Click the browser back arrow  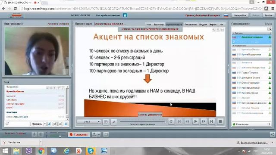coord(3,9)
